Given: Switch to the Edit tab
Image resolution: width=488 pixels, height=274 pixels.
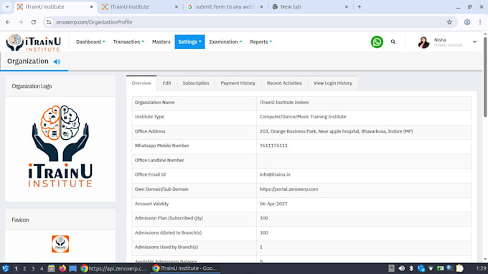Looking at the screenshot, I should [166, 83].
